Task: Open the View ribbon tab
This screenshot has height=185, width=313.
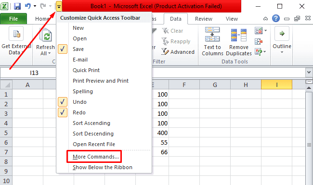Action: 232,19
